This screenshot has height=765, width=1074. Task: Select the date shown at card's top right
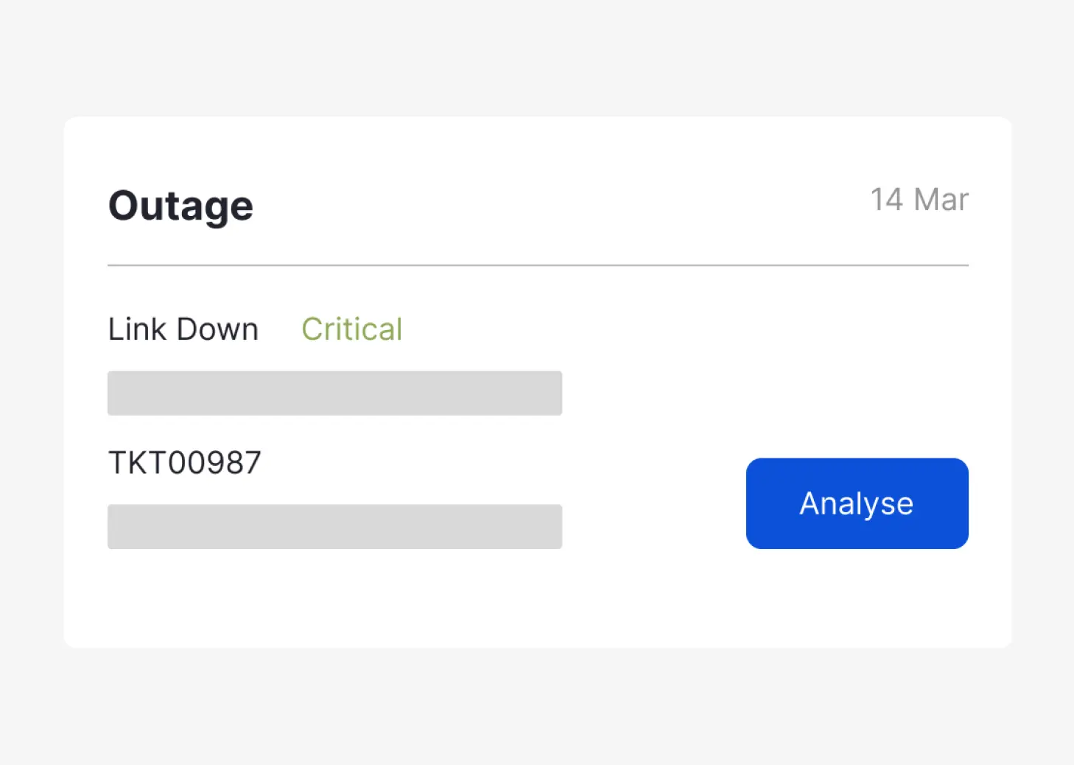[919, 200]
